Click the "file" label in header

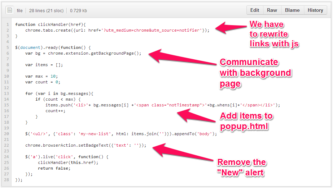pos(19,11)
